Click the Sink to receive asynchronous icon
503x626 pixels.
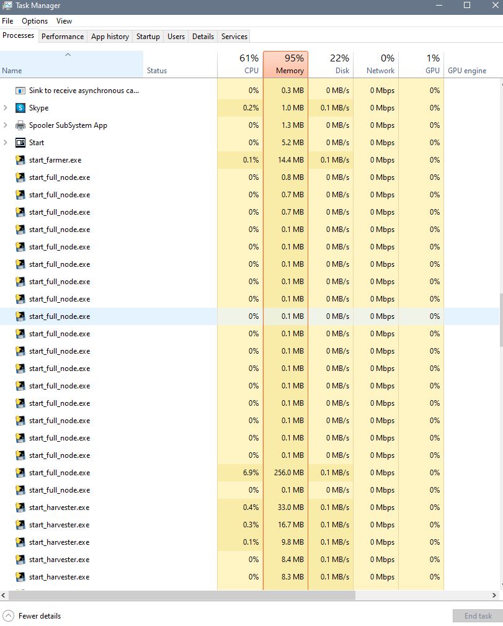tap(20, 91)
